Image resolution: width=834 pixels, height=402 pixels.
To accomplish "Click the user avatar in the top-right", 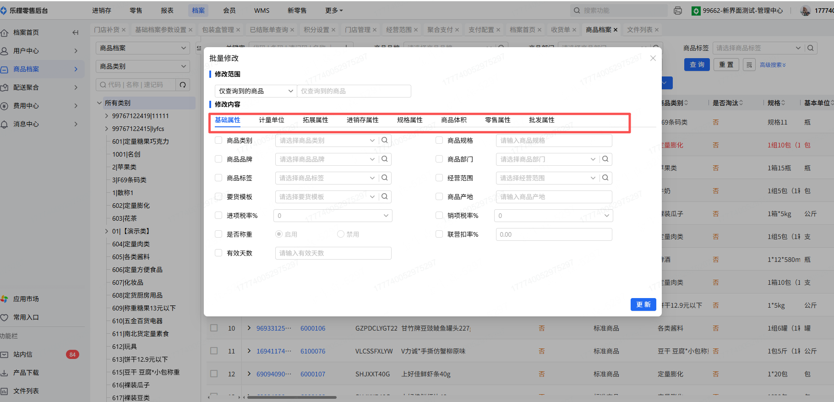I will click(x=805, y=11).
